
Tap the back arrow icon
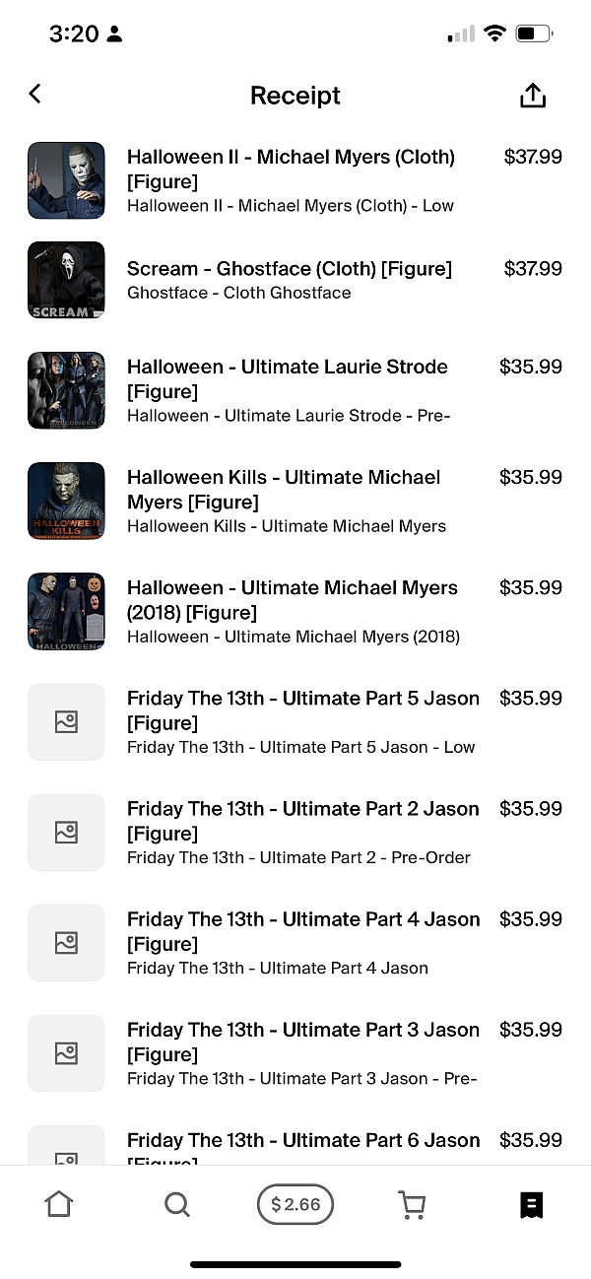(x=35, y=94)
